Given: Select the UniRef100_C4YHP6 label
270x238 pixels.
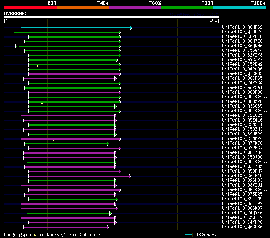Looking at the screenshot, I should [x=242, y=222].
